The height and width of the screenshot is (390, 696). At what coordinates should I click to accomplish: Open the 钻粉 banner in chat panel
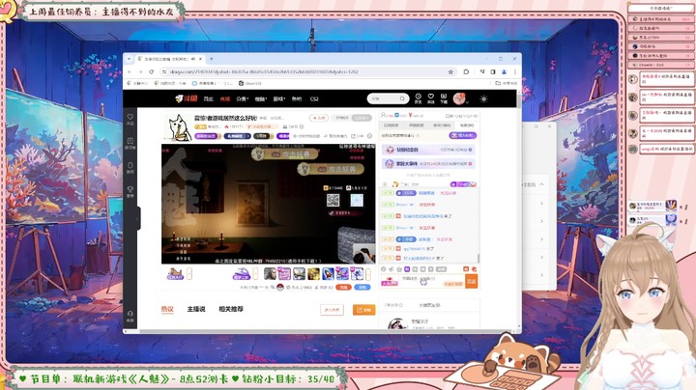click(x=428, y=150)
